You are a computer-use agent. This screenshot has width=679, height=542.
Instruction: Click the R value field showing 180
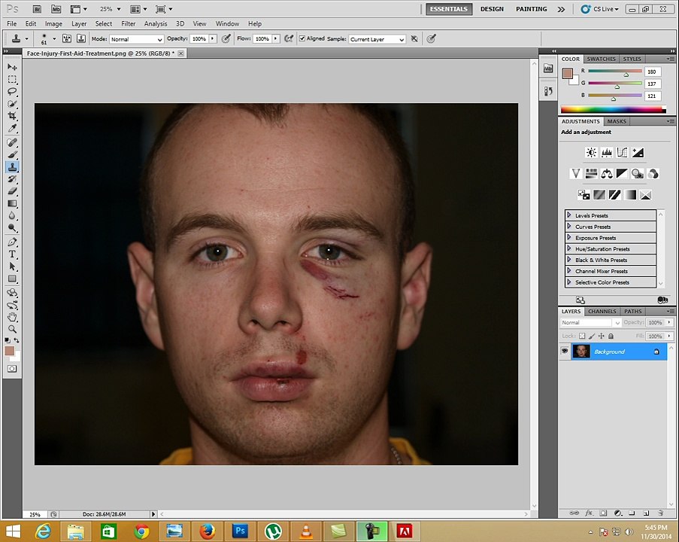click(652, 72)
